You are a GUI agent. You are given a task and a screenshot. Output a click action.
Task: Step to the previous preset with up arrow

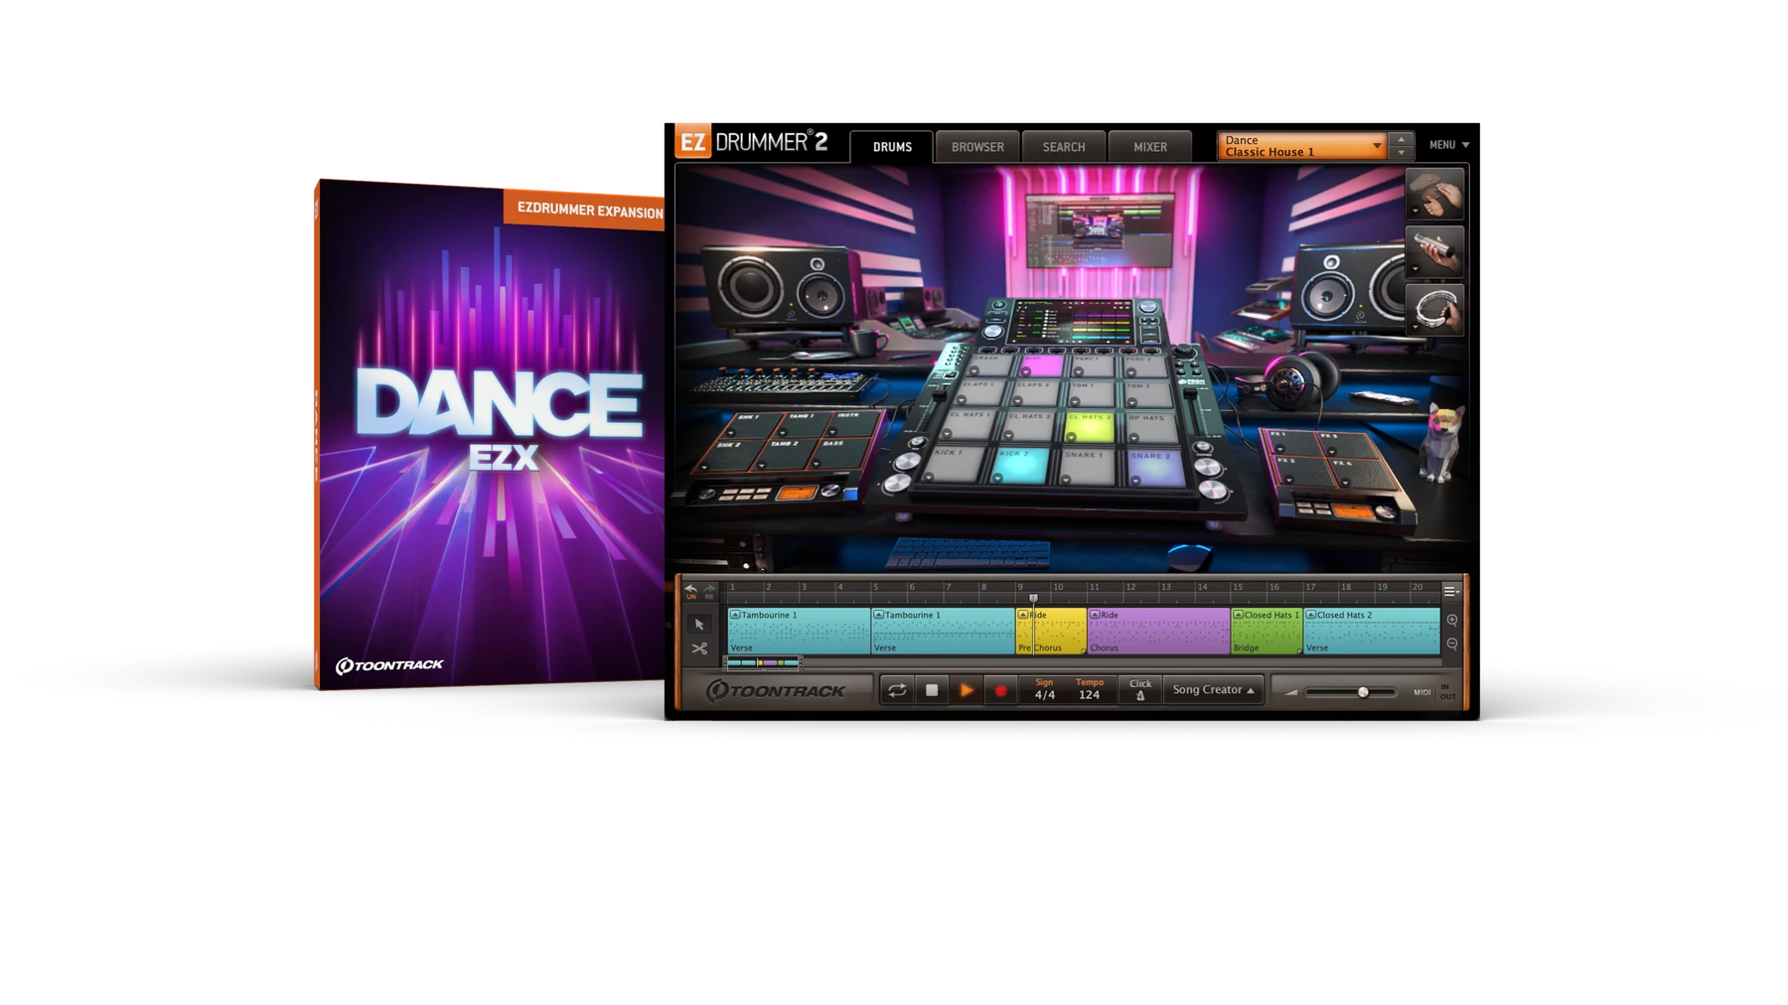point(1401,139)
